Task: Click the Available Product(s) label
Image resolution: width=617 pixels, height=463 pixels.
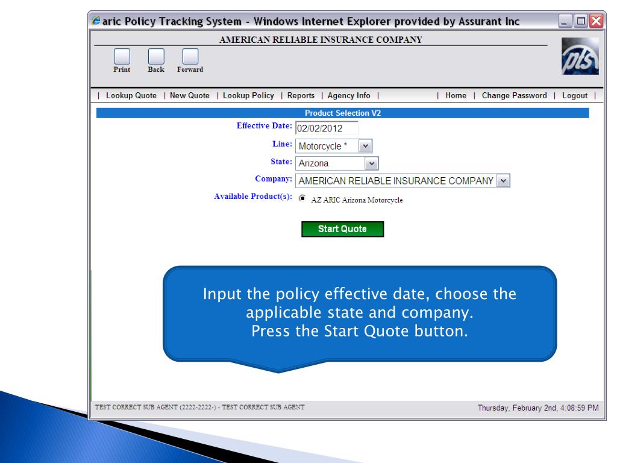Action: tap(253, 196)
